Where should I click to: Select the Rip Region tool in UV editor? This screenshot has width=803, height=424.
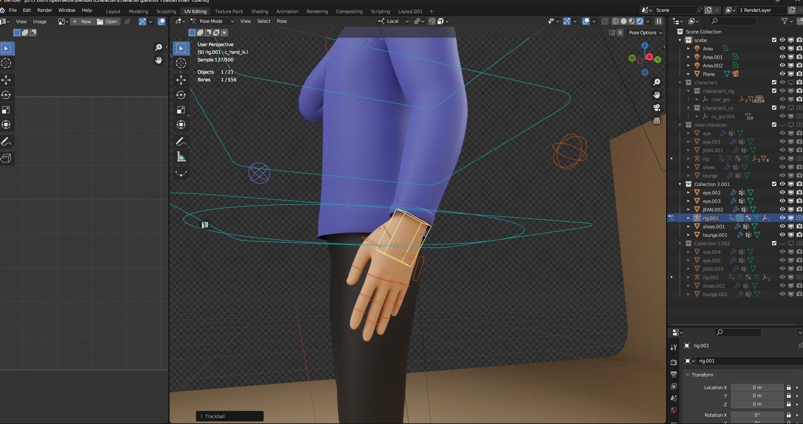[6, 158]
